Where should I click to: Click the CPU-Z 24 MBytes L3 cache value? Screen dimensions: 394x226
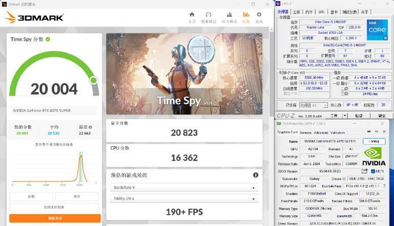point(370,94)
